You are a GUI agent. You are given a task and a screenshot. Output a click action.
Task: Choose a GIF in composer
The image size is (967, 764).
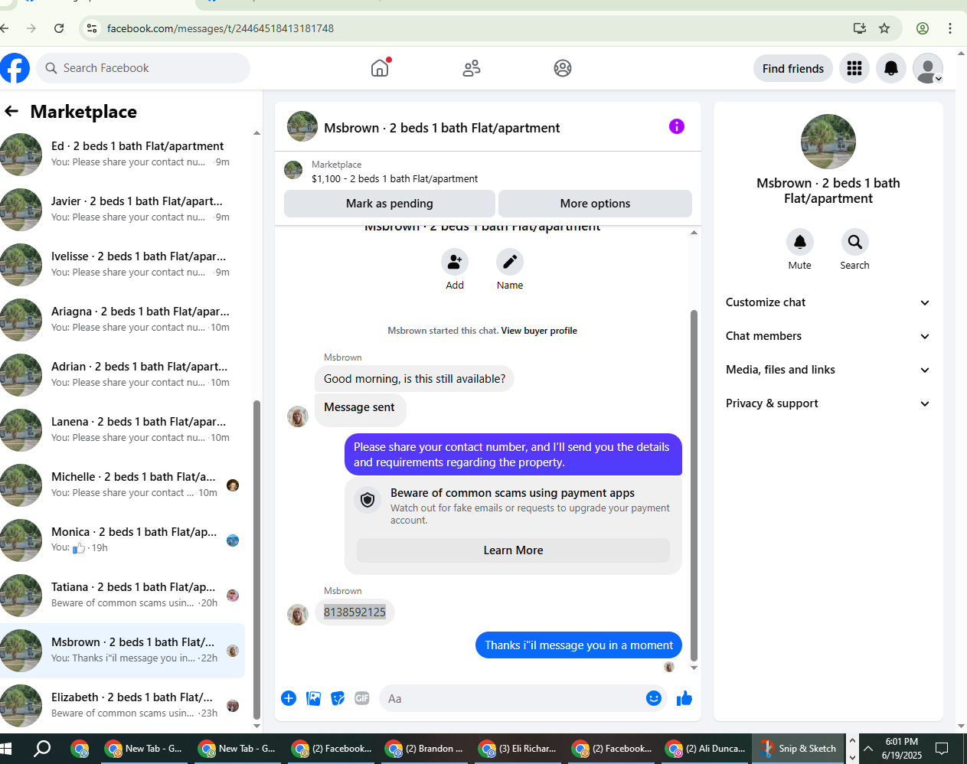click(x=362, y=698)
